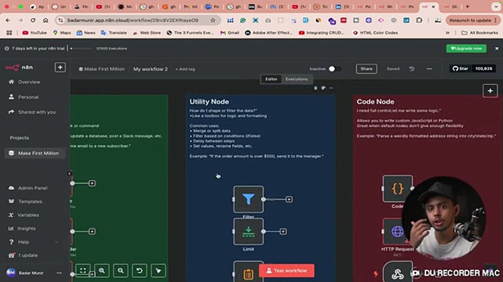503x282 pixels.
Task: Open the add node panel plus button
Action: (x=490, y=91)
